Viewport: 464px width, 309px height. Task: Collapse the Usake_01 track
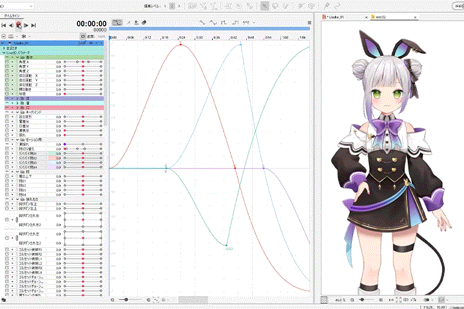click(3, 43)
